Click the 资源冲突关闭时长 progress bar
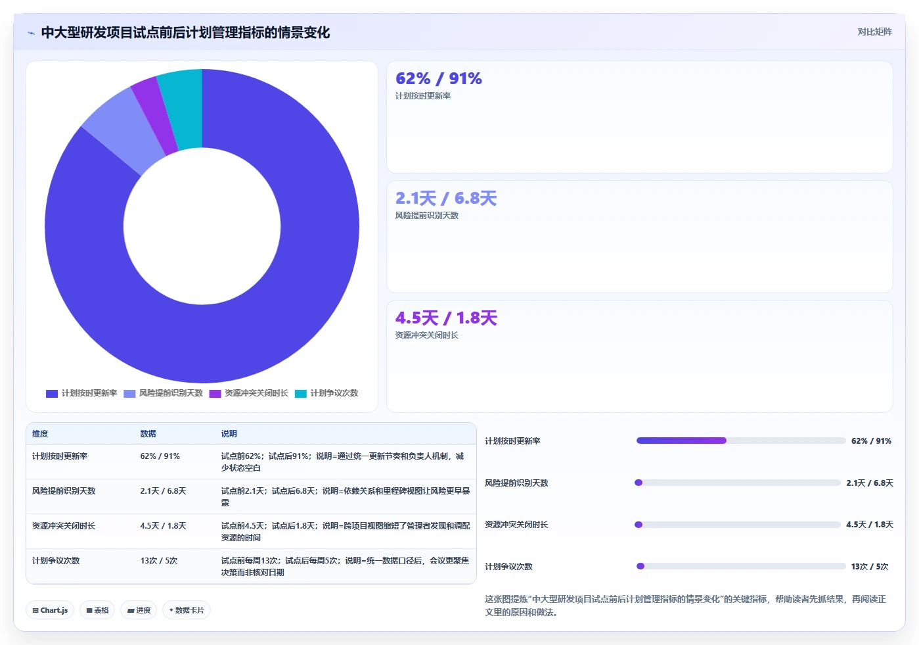The width and height of the screenshot is (919, 645). click(x=738, y=525)
